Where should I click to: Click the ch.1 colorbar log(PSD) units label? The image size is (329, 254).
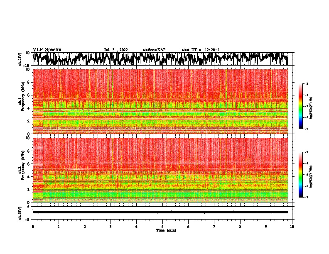coord(311,108)
